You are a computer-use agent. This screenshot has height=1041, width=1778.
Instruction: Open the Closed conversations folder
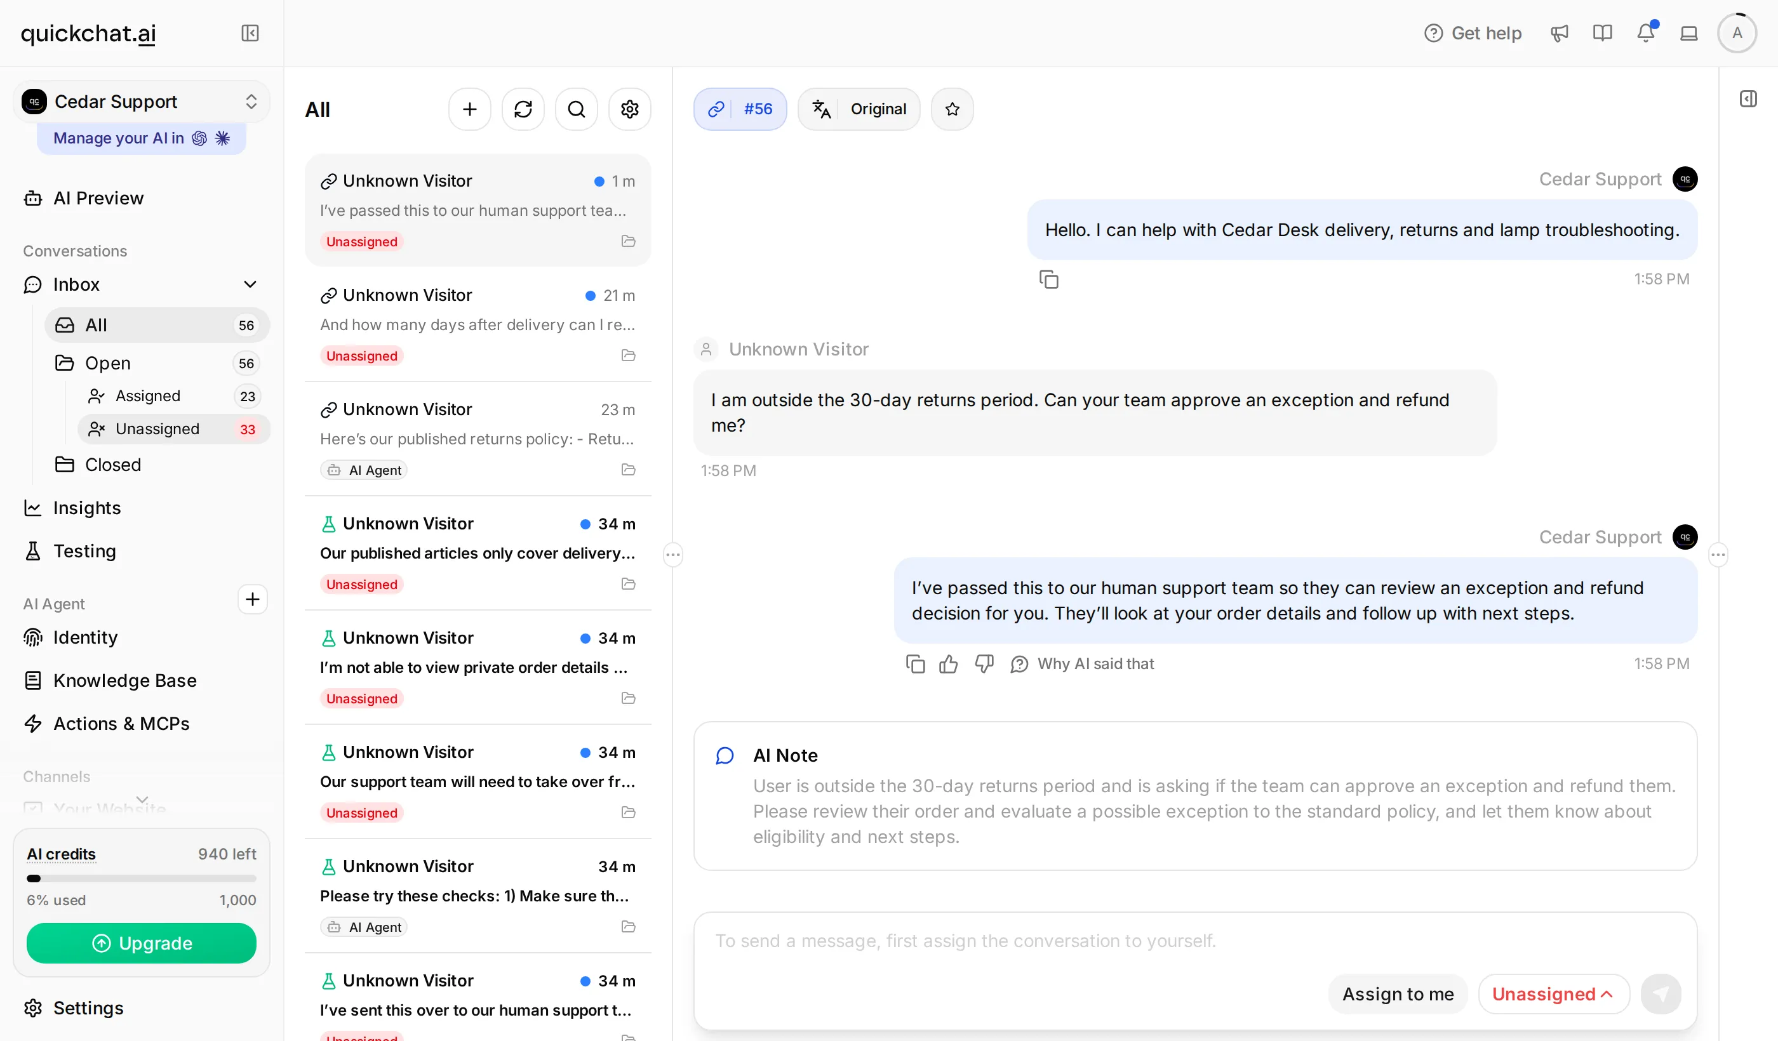[x=157, y=465]
